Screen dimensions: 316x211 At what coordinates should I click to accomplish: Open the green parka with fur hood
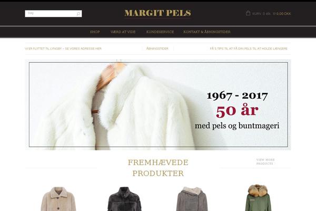258,198
